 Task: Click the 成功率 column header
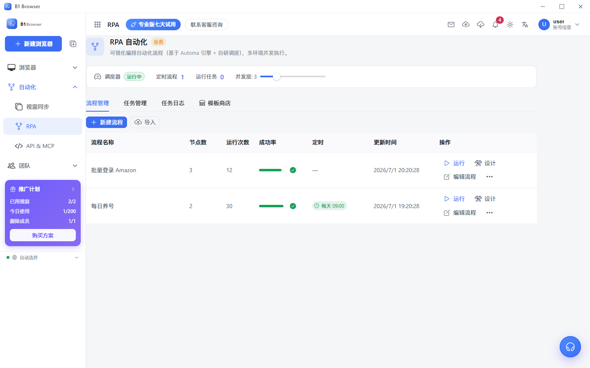(x=268, y=142)
